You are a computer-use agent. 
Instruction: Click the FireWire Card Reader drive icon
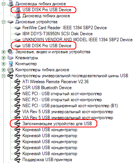(x=18, y=28)
